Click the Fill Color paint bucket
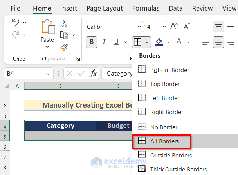238x175 pixels. (x=159, y=42)
